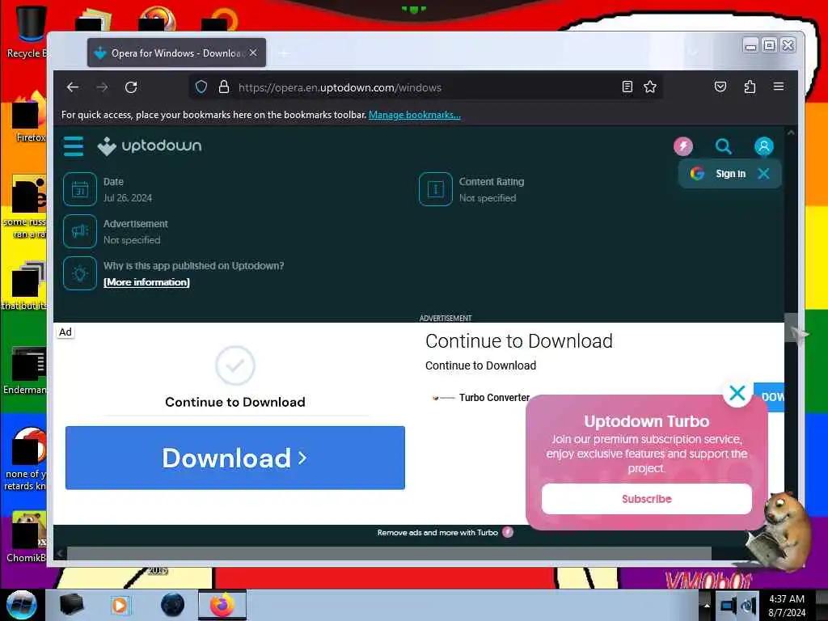Screen dimensions: 828x621
Task: Click the padlock site security icon
Action: tap(224, 87)
